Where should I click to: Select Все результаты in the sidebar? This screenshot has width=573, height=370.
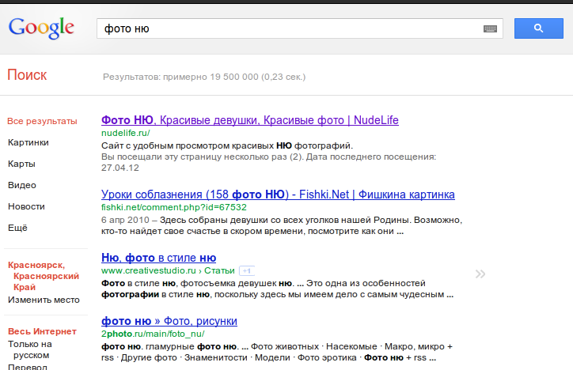coord(42,121)
